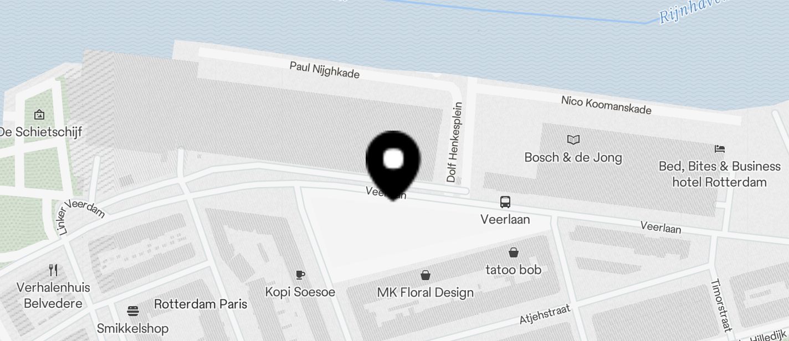Click the tatoo bob shopping bag icon
Image resolution: width=789 pixels, height=341 pixels.
click(514, 252)
